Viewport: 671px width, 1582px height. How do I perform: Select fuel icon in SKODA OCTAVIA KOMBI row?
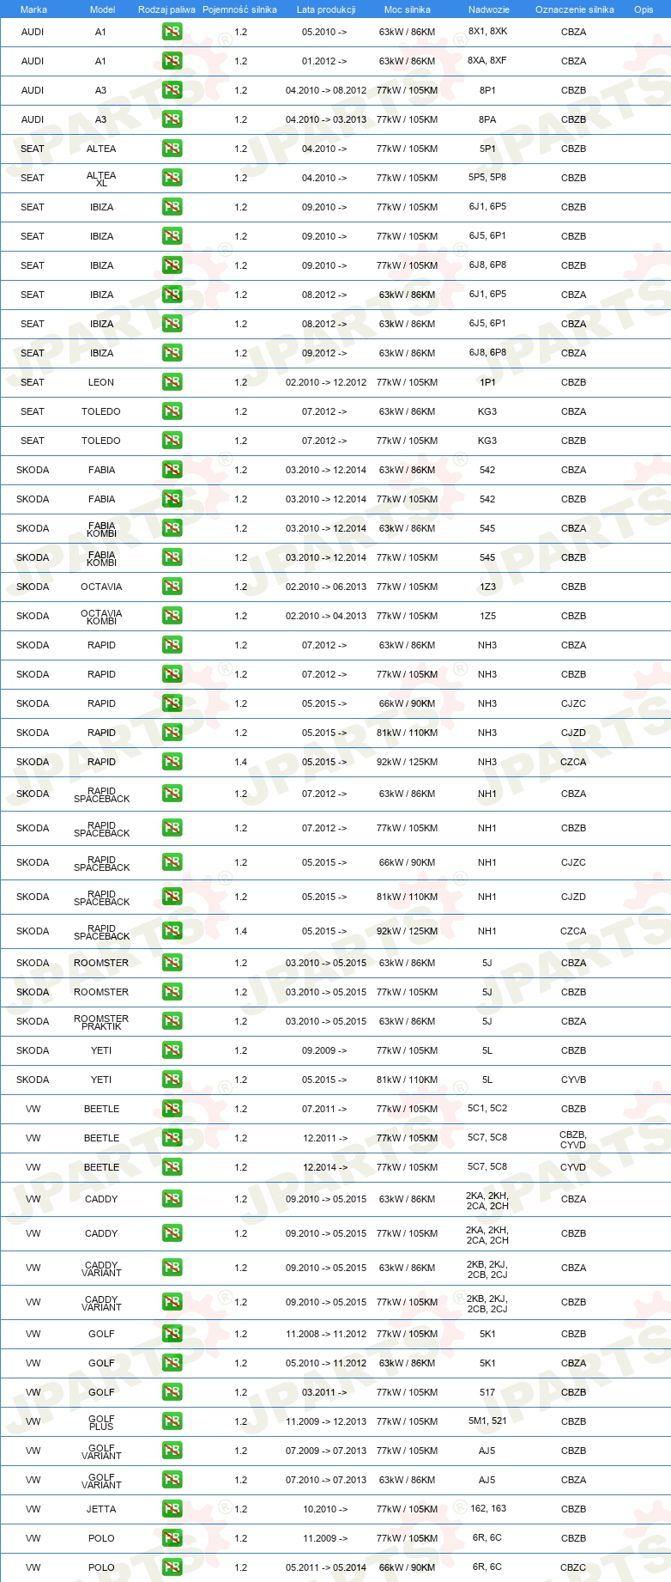172,616
